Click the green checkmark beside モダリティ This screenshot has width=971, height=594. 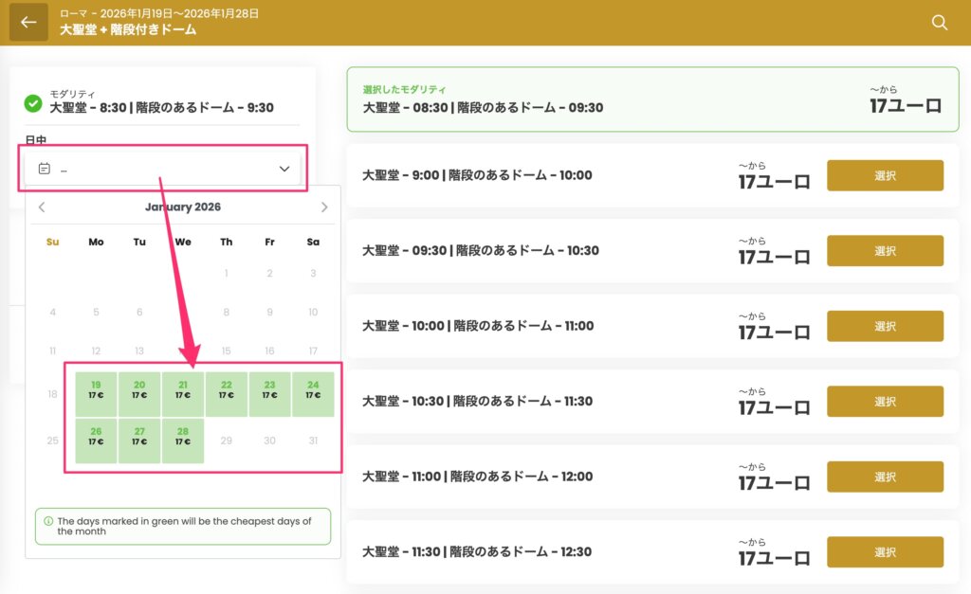pyautogui.click(x=33, y=102)
